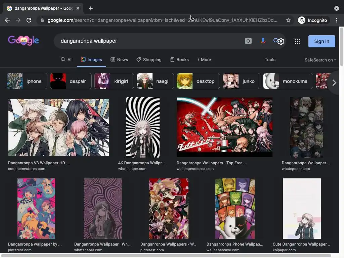Click the Sign in button
Screen dimensions: 344x258
(321, 41)
